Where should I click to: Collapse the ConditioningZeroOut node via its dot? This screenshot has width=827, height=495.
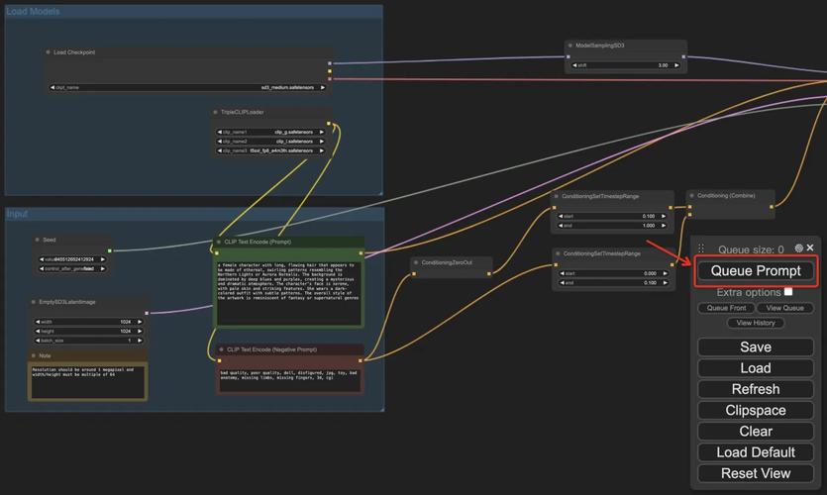pos(416,262)
